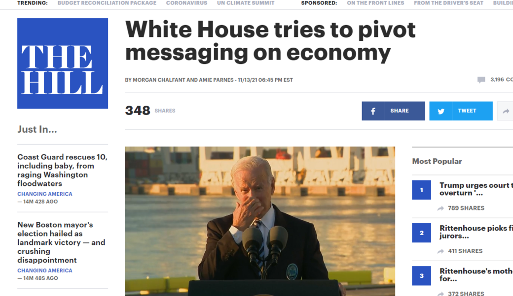Click the Facebook icon on Share button

coord(373,111)
